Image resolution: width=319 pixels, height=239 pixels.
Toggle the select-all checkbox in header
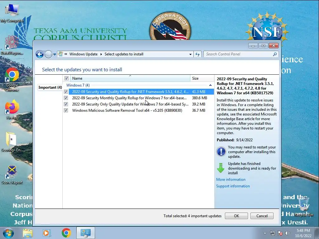coord(66,78)
